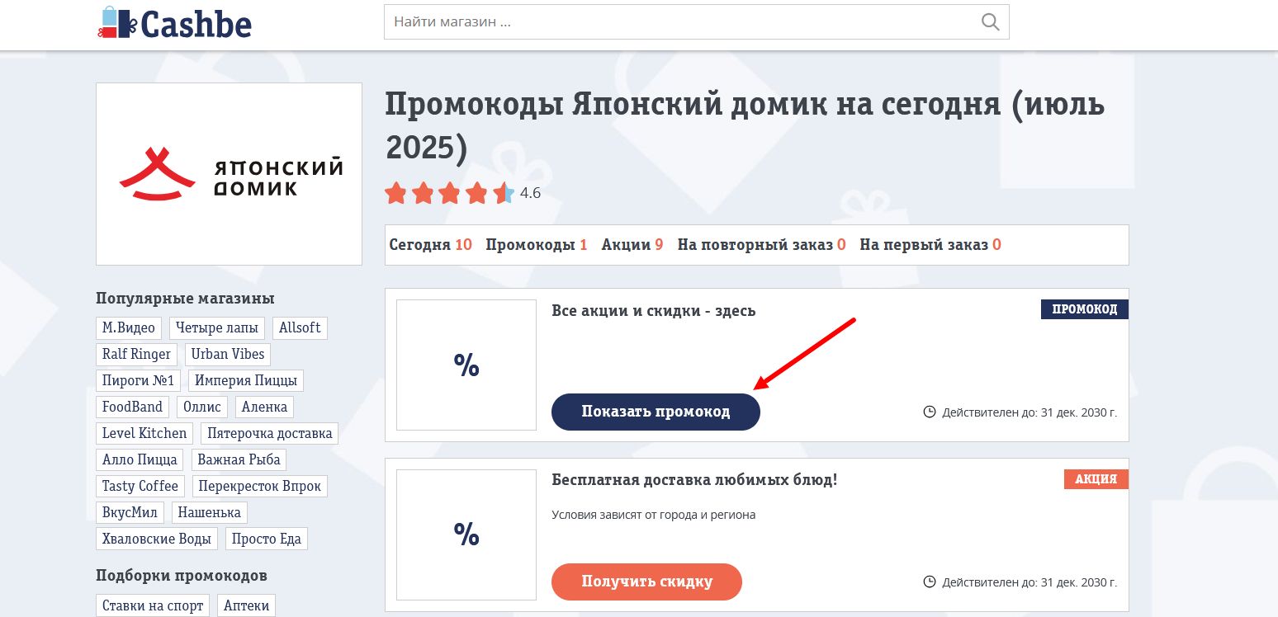The height and width of the screenshot is (617, 1278).
Task: Click clock icon in promo code offer
Action: pyautogui.click(x=930, y=412)
